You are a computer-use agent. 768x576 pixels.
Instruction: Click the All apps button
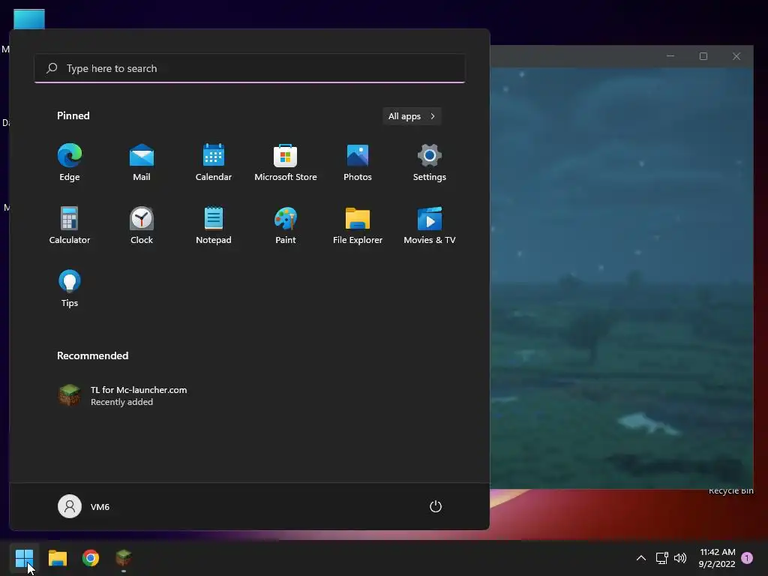(x=412, y=116)
